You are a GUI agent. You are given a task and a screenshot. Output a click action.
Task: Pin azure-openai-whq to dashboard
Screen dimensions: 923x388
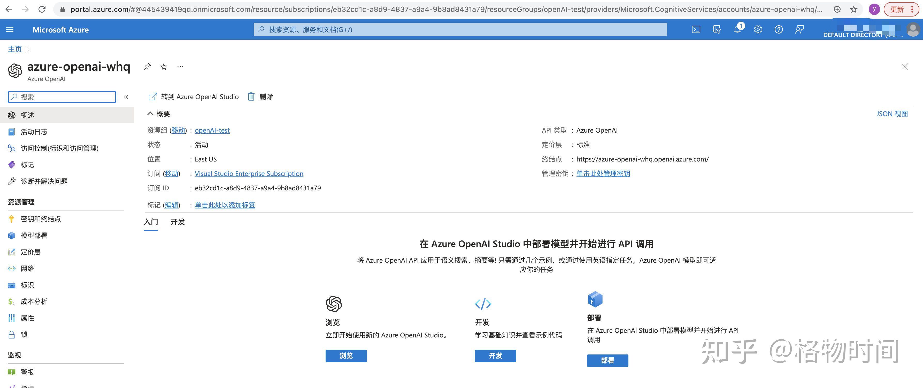click(147, 67)
